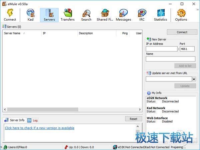This screenshot has width=200, height=150.
Task: Click the Up: 0.0 | Down: 0.0 text
Action: pos(81,147)
